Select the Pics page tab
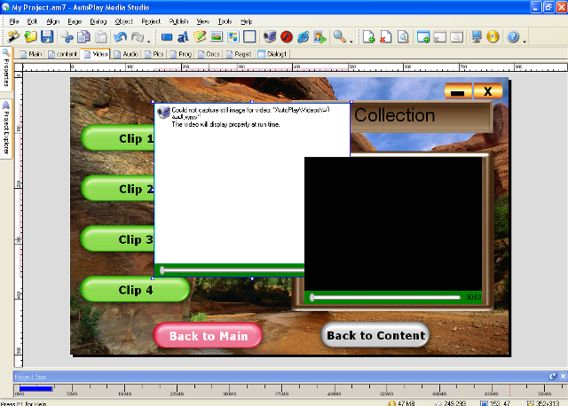This screenshot has height=406, width=568. pos(157,54)
